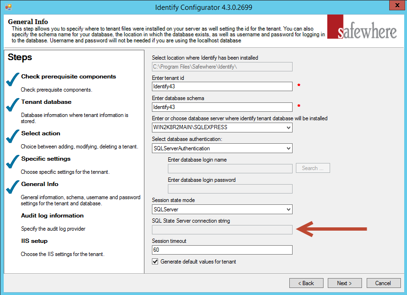
Task: Click the 'IIS setup' step heading
Action: point(34,241)
